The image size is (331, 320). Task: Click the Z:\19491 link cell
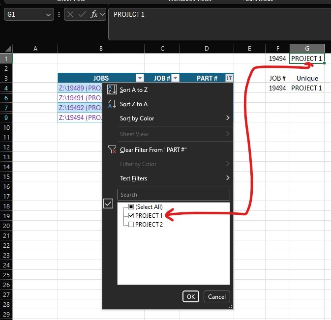[x=80, y=98]
